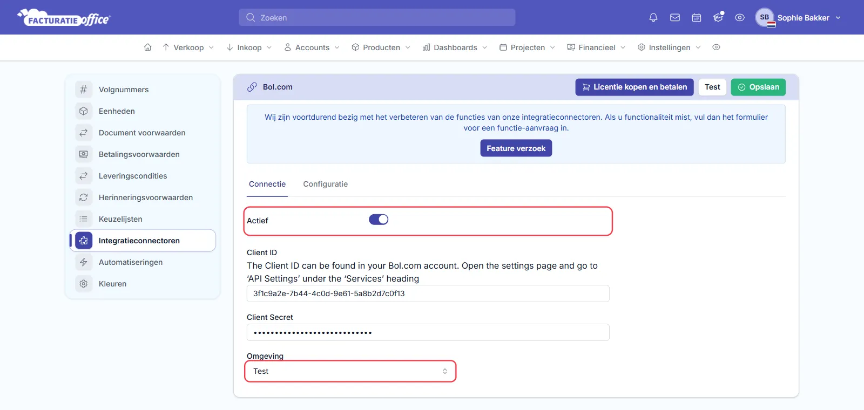The image size is (864, 410).
Task: Click the Client Secret password field
Action: [x=428, y=332]
